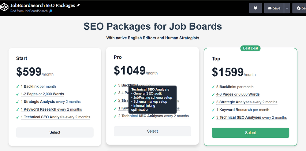
Task: Expand the Save options dropdown arrow
Action: [287, 8]
